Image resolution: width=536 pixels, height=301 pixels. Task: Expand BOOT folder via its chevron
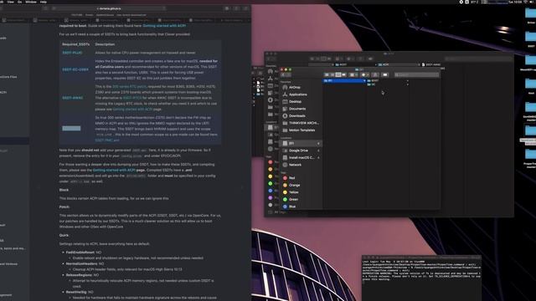point(407,81)
